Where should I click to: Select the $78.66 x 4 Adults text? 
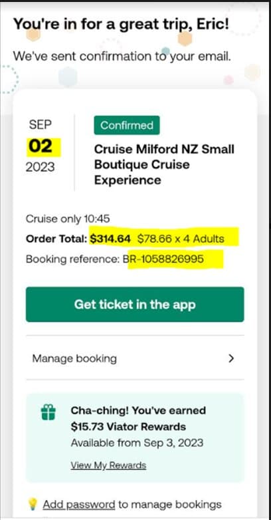(x=181, y=239)
